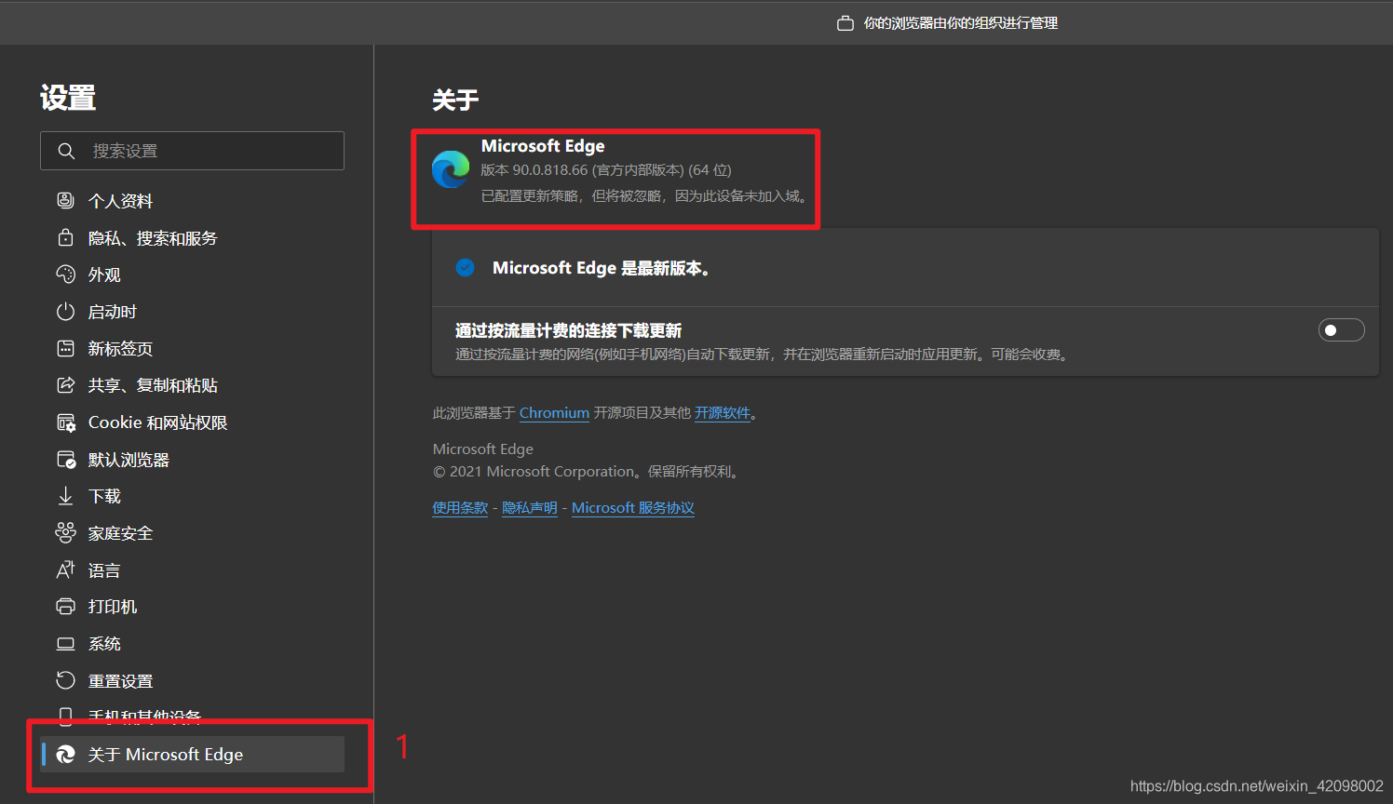Click the 已配置更新策略 policy message
The width and height of the screenshot is (1393, 804).
click(x=644, y=195)
